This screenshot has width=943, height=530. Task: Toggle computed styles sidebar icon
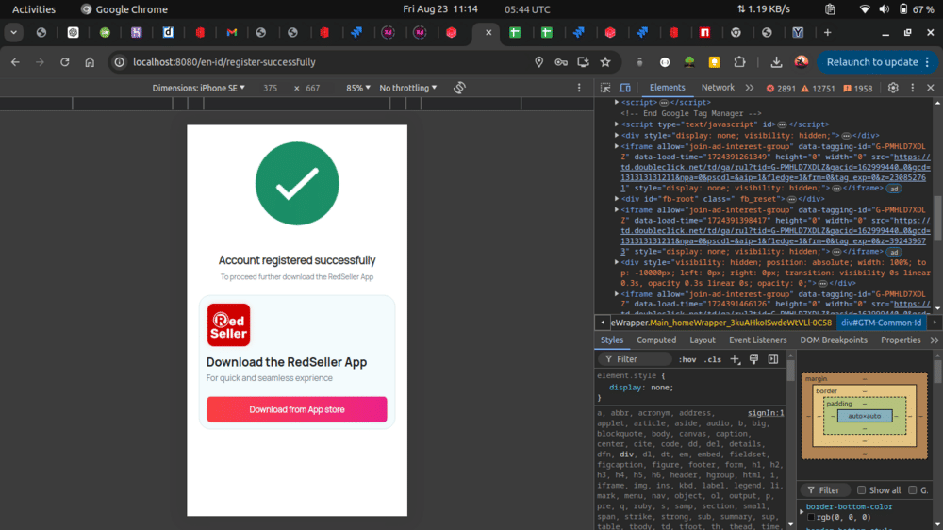click(773, 359)
